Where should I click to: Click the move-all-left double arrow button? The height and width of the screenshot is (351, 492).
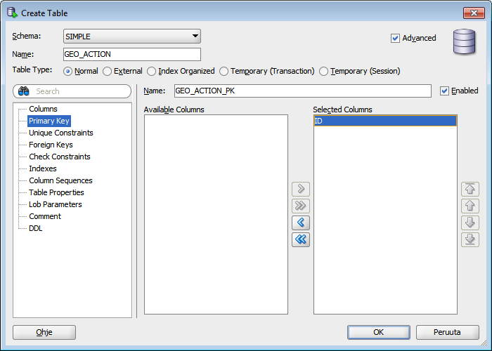click(x=301, y=239)
